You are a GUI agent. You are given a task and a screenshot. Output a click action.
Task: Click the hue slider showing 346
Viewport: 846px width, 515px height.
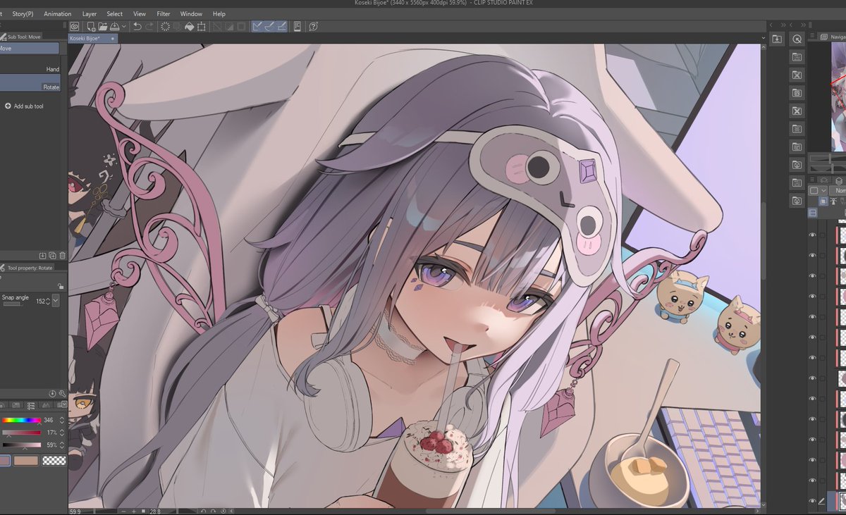pyautogui.click(x=21, y=420)
